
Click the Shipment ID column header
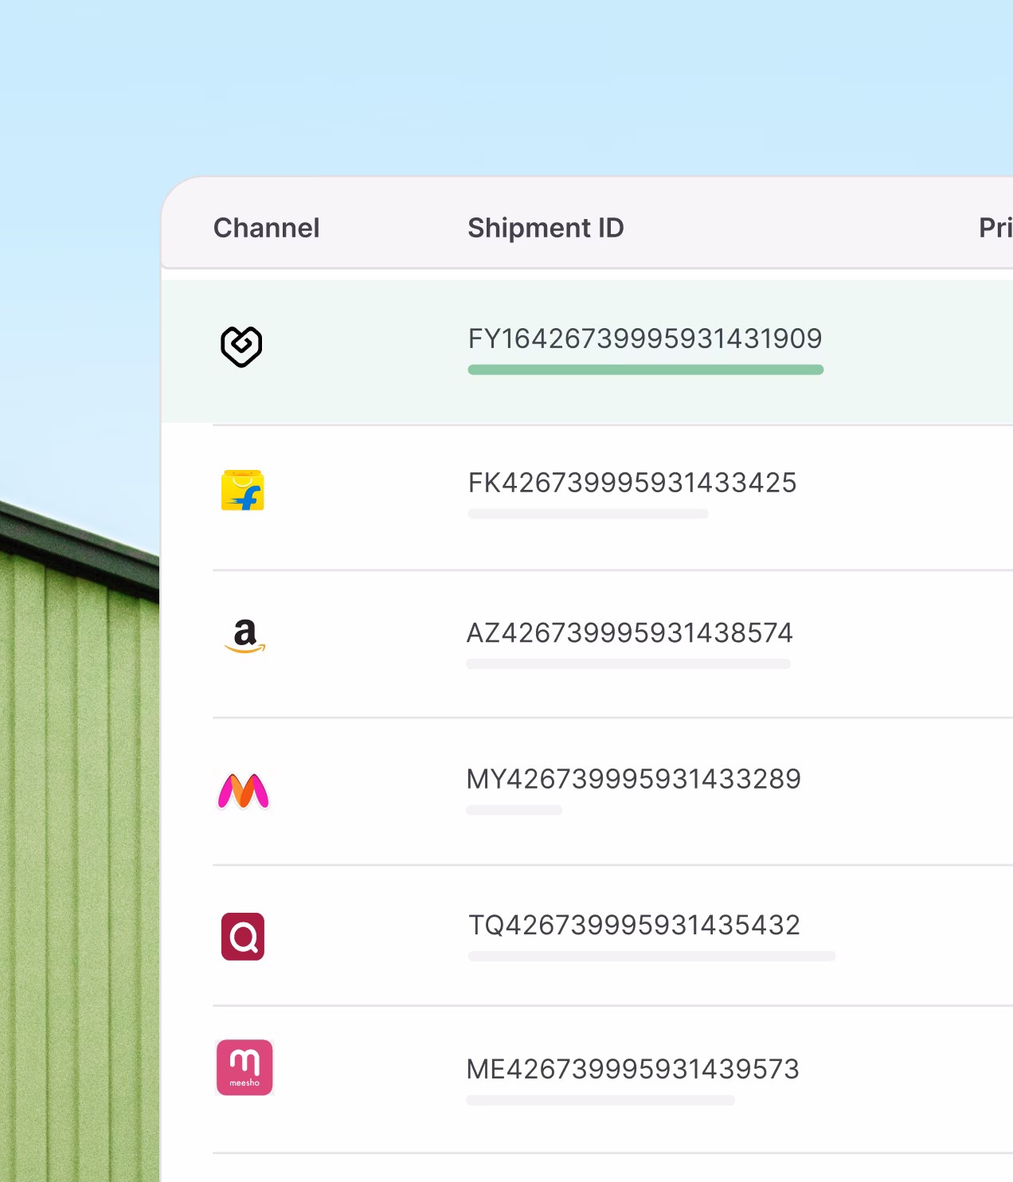(x=545, y=228)
